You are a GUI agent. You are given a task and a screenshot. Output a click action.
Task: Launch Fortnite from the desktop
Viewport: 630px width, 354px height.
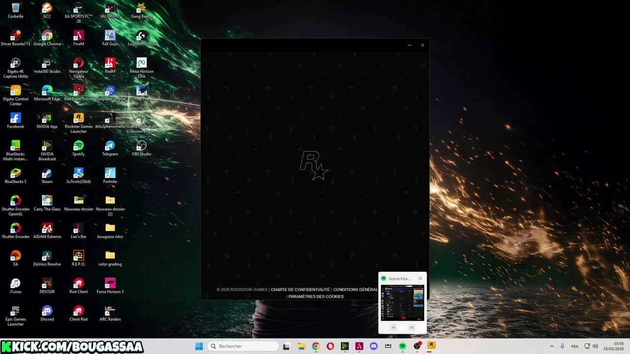pyautogui.click(x=110, y=176)
